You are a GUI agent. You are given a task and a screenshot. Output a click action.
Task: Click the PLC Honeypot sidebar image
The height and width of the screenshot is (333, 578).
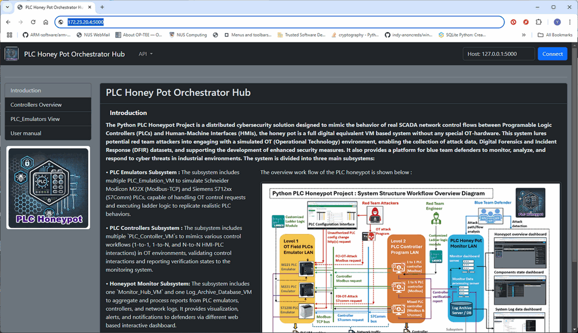(x=48, y=188)
